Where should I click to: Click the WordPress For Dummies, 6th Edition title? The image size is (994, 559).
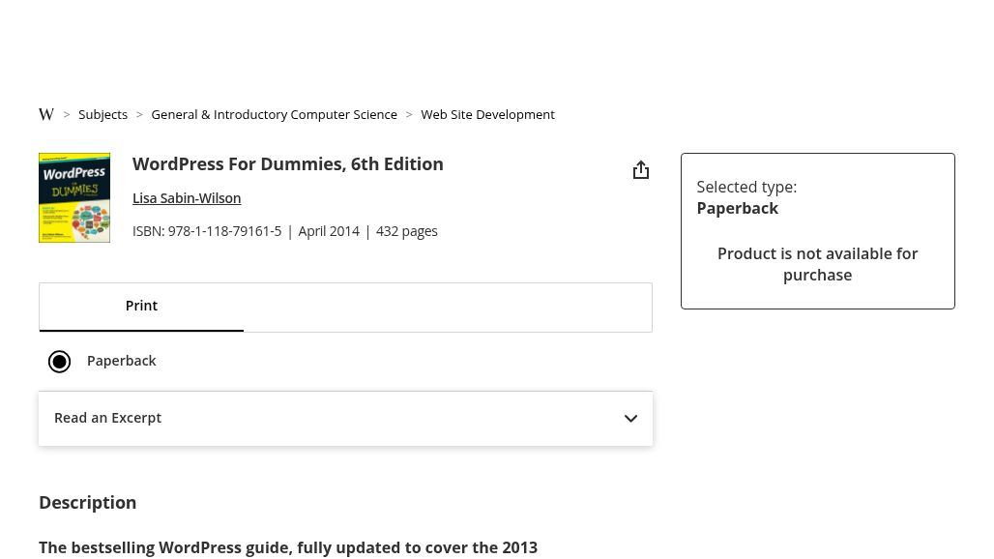click(x=288, y=164)
